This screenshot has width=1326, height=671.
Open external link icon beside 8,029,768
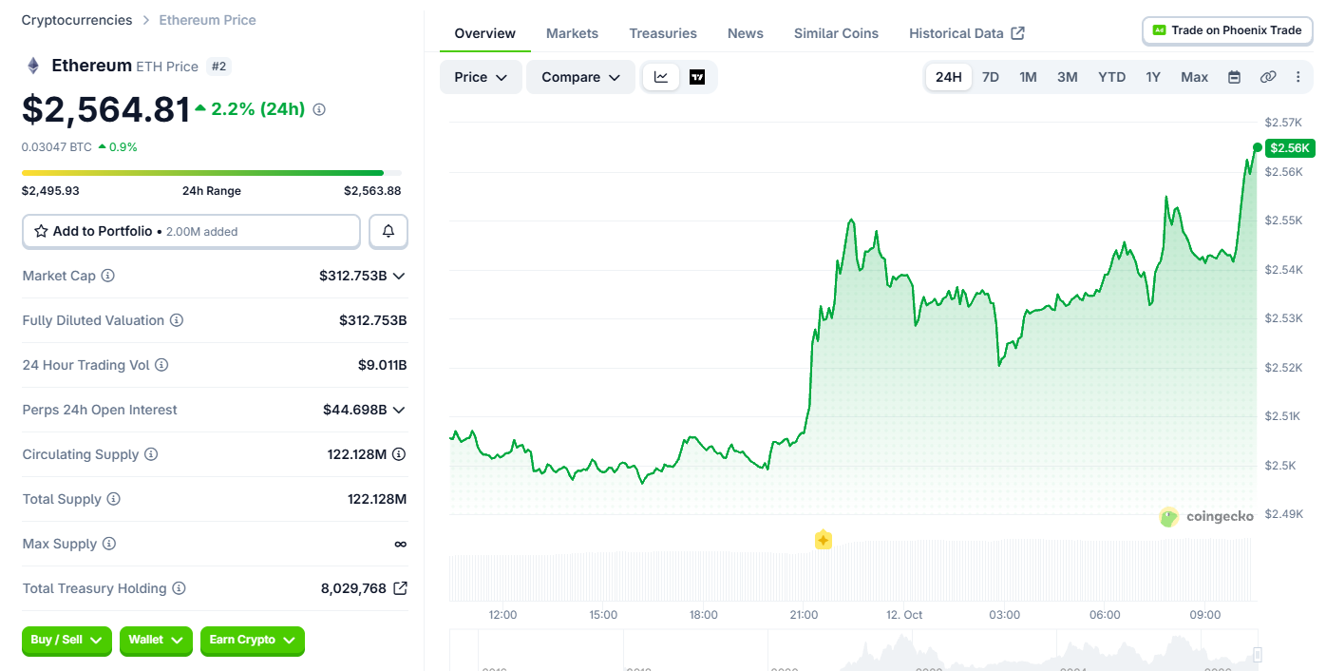400,588
